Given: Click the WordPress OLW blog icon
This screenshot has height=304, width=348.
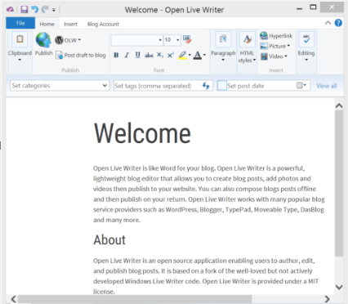Looking at the screenshot, I should [59, 40].
